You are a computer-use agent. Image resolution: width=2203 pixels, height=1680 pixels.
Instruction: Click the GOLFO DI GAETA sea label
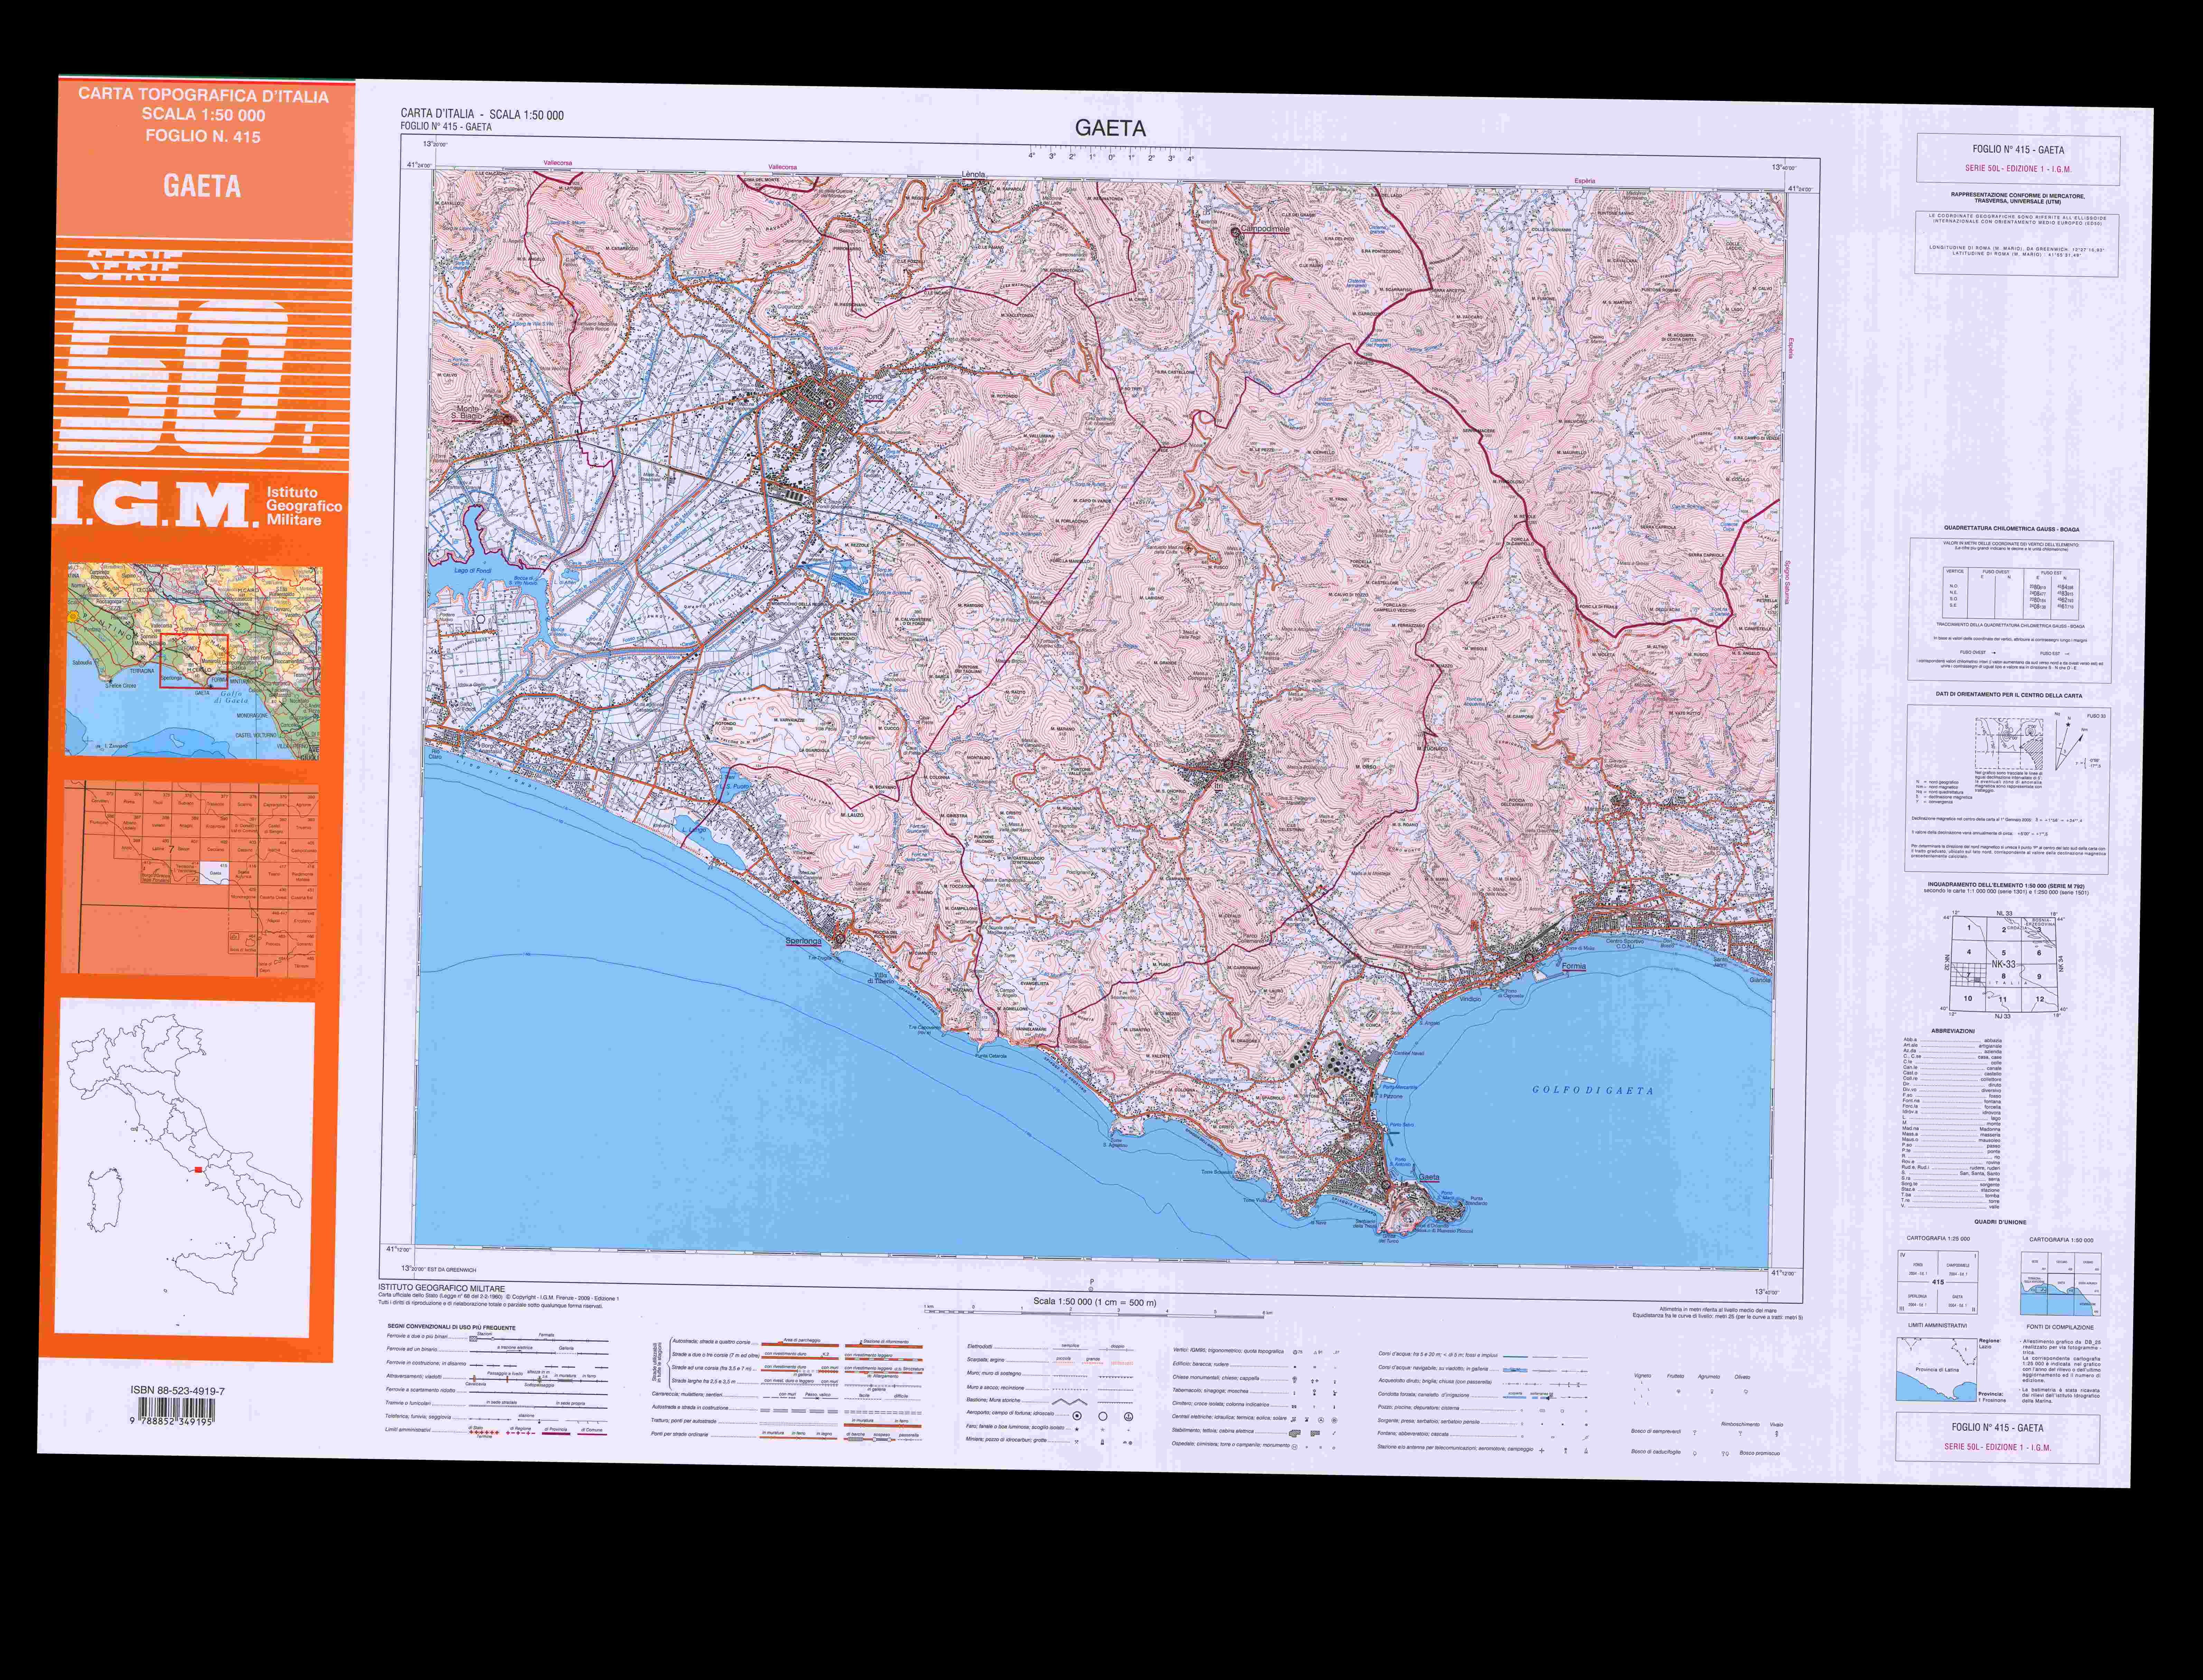click(1593, 1091)
